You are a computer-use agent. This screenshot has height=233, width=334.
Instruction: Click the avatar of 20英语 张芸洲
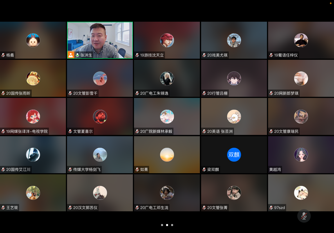click(234, 116)
